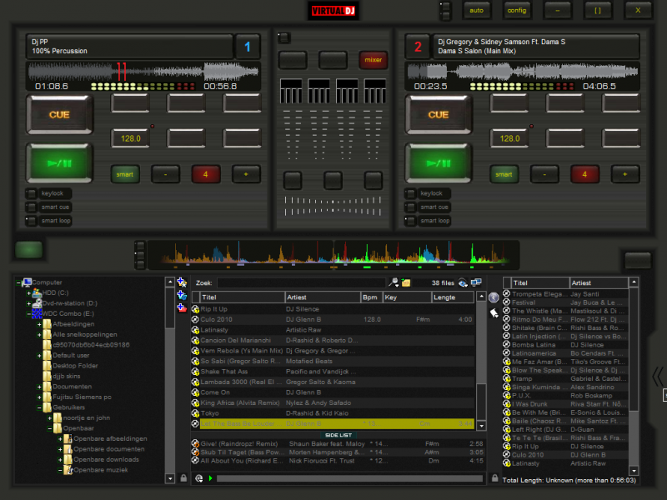Sort the right playlist panel by Artiest
Screen dimensions: 667x500
pyautogui.click(x=599, y=282)
